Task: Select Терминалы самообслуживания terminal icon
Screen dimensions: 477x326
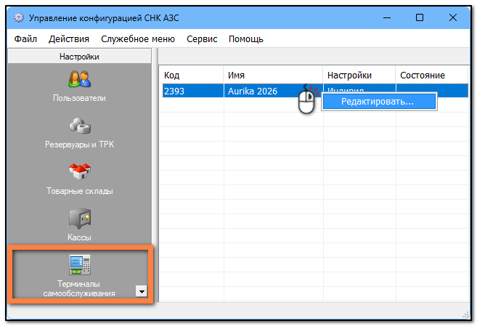Action: click(79, 264)
